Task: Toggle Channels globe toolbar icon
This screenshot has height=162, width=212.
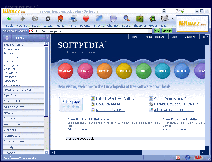Action: (x=113, y=19)
